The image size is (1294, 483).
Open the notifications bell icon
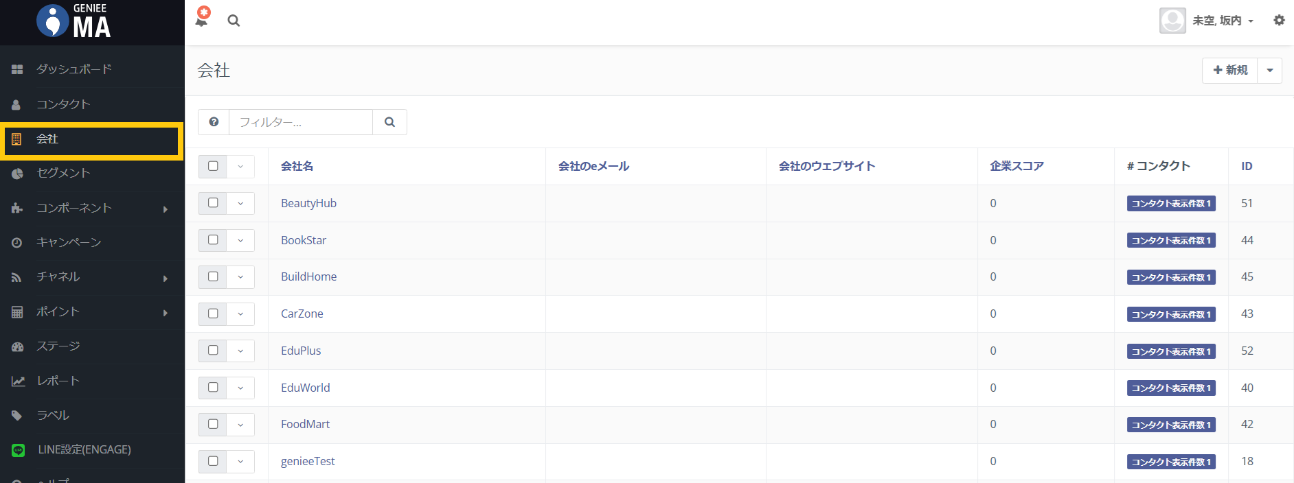point(202,19)
